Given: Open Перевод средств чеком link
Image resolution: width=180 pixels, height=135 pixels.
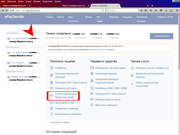Looking at the screenshot, I should 108,100.
